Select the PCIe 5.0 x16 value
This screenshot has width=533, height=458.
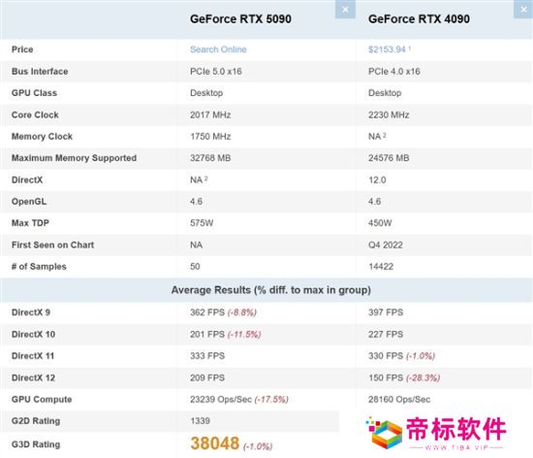pos(216,72)
